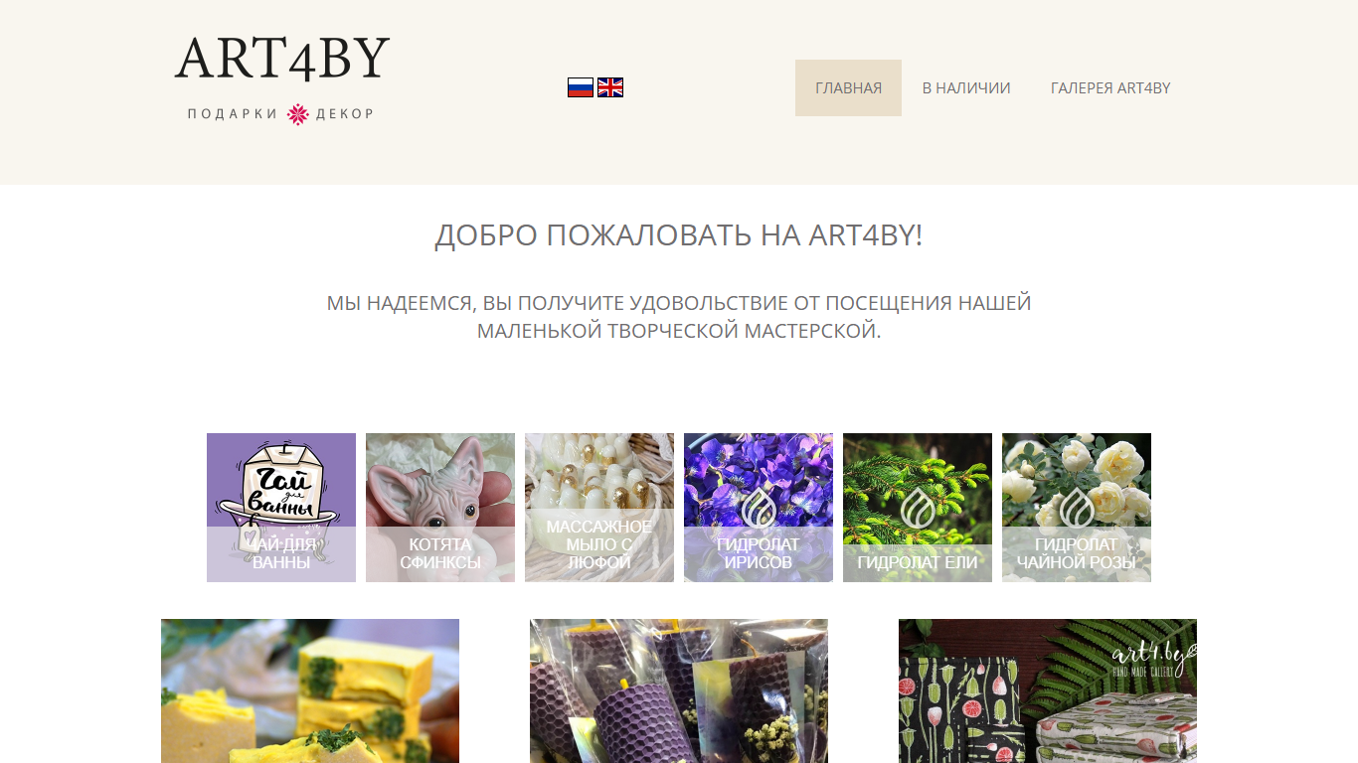
Task: Click the Гидролат чайной розы caption
Action: 1077,553
